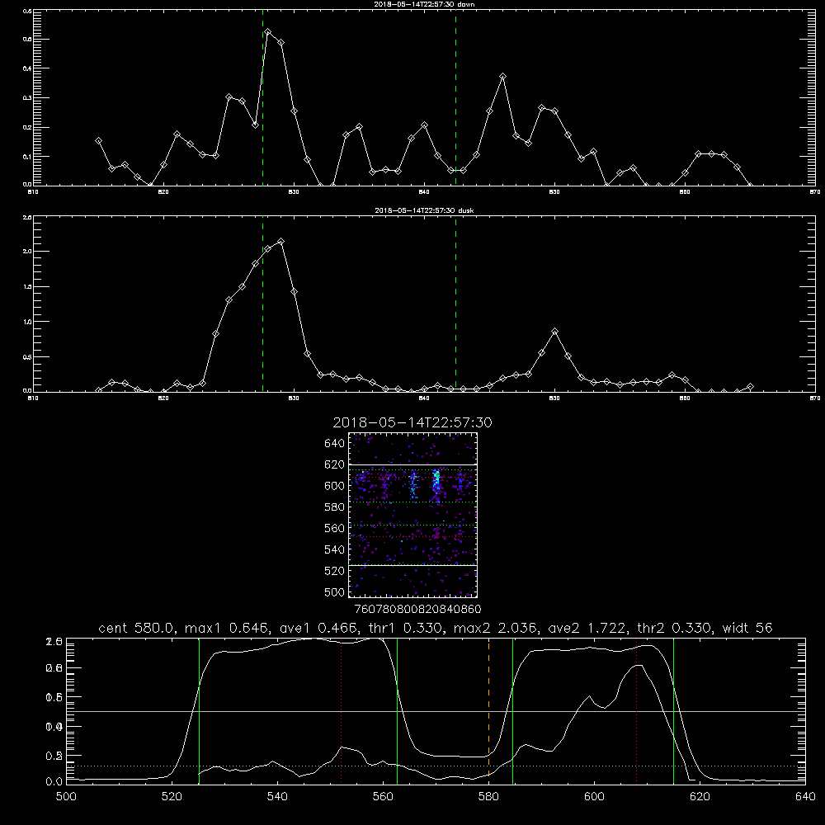Click the dusk plot y-axis label 1.5
The height and width of the screenshot is (825, 825).
pos(27,287)
